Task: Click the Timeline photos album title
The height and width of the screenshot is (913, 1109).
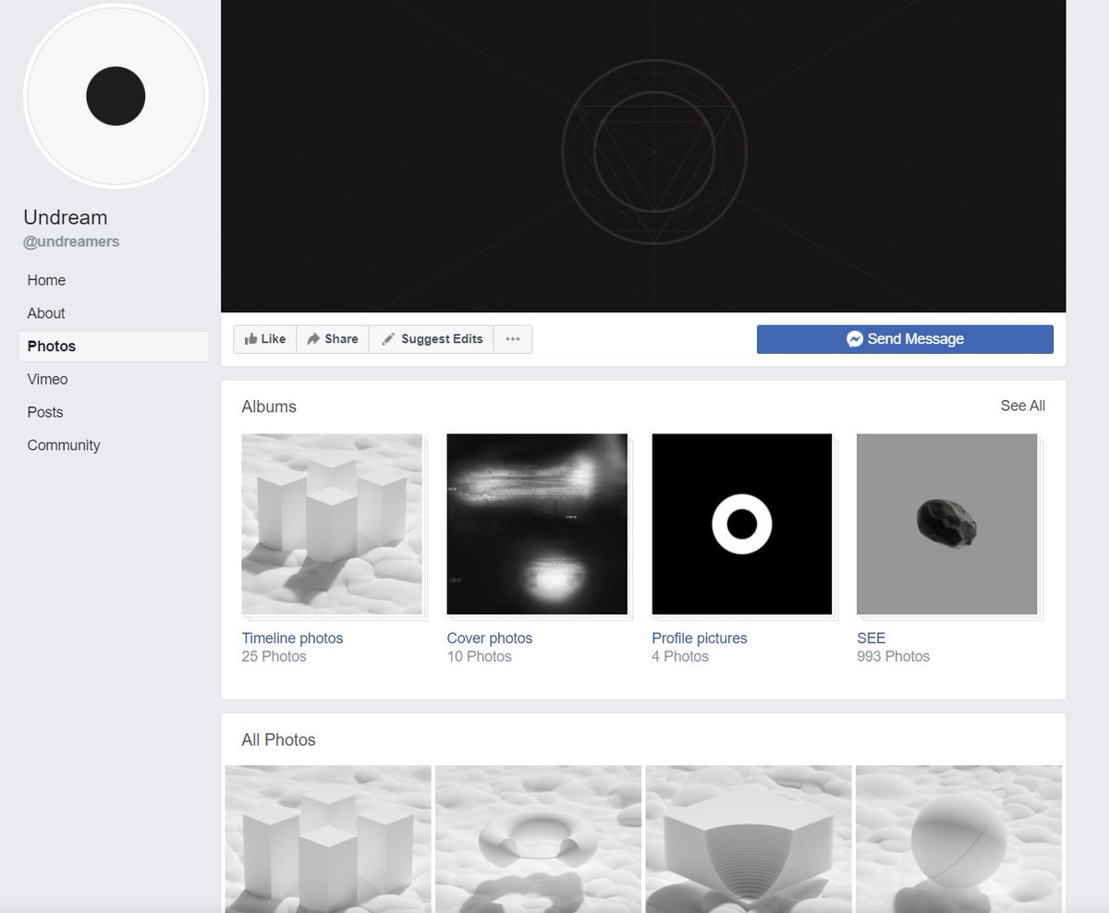Action: 292,639
